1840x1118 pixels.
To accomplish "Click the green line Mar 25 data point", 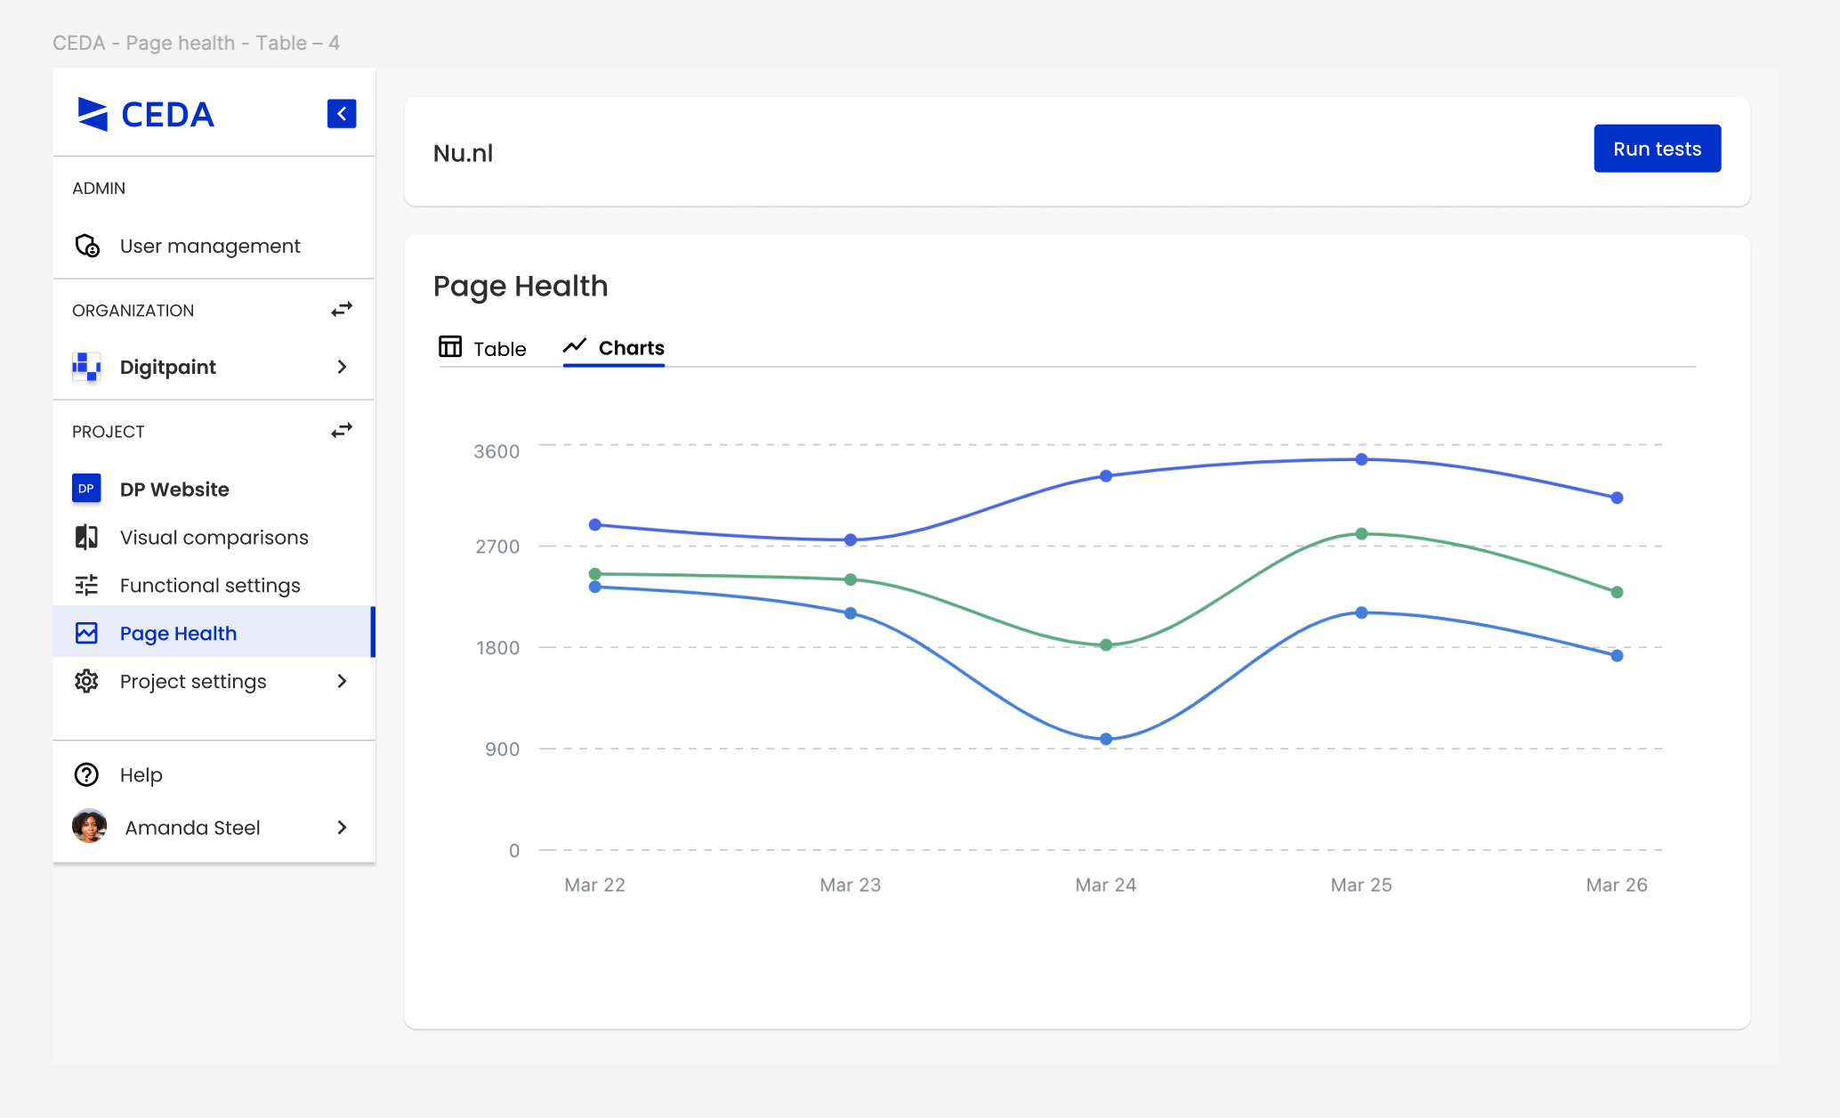I will pyautogui.click(x=1361, y=534).
